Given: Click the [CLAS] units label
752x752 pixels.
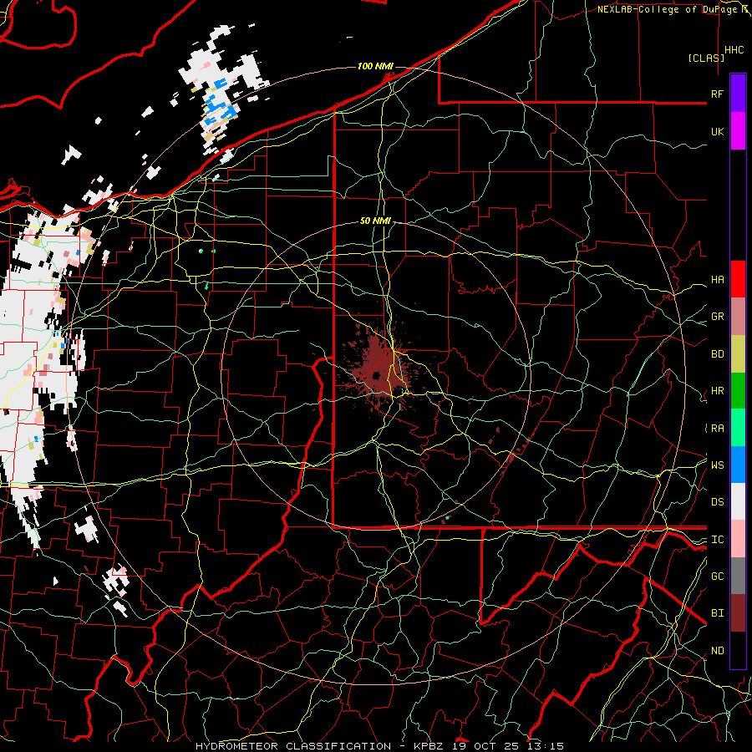Looking at the screenshot, I should tap(706, 58).
